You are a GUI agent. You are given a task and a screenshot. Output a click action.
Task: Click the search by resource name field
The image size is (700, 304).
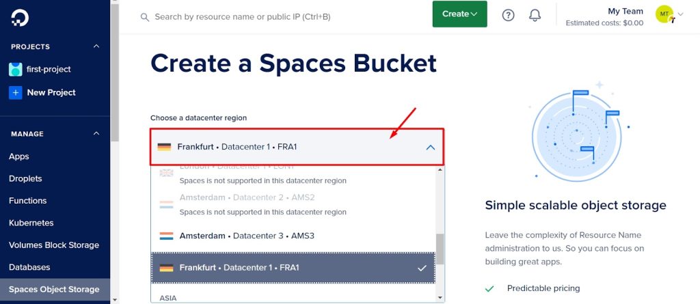243,17
